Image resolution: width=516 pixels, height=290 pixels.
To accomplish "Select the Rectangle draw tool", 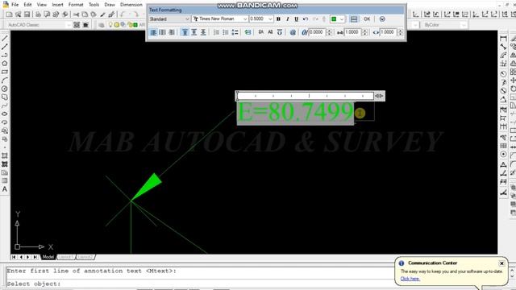I will pyautogui.click(x=5, y=72).
